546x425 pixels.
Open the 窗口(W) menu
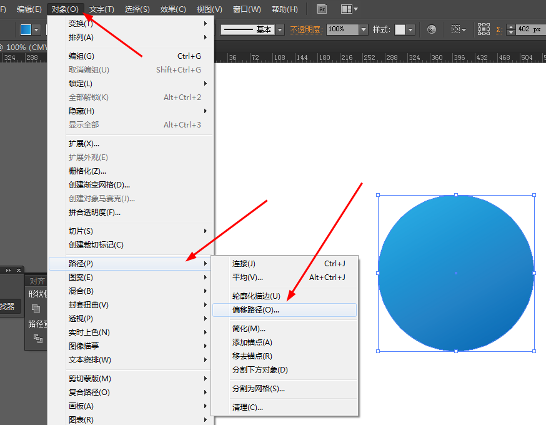click(247, 9)
